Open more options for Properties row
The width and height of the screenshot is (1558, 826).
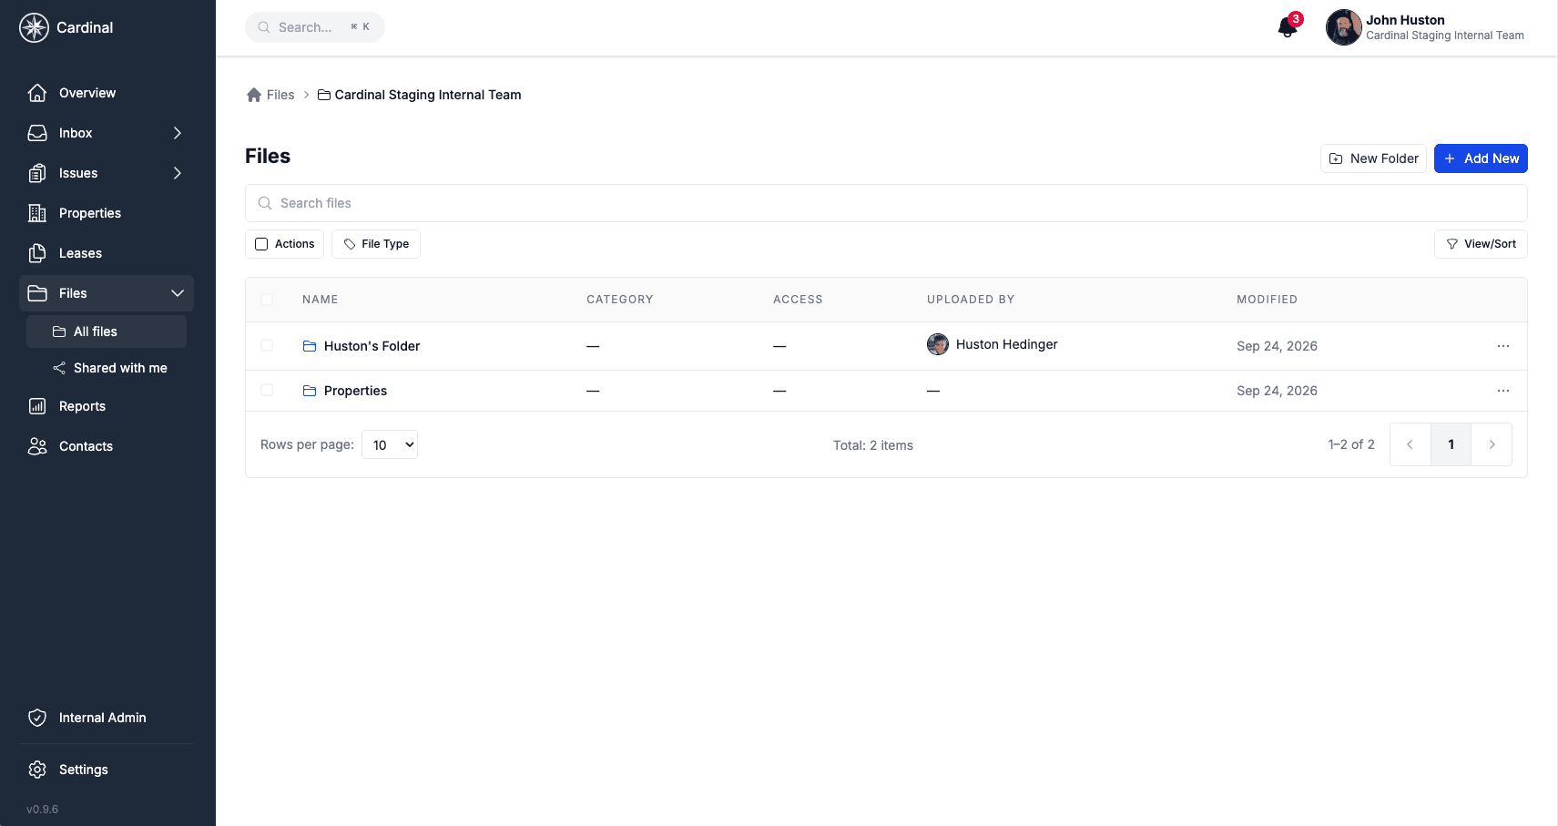pyautogui.click(x=1502, y=391)
